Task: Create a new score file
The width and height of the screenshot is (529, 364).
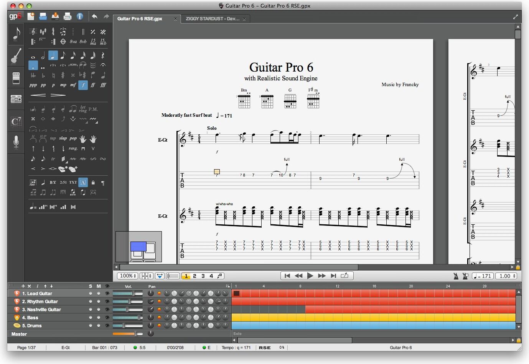Action: click(x=31, y=16)
